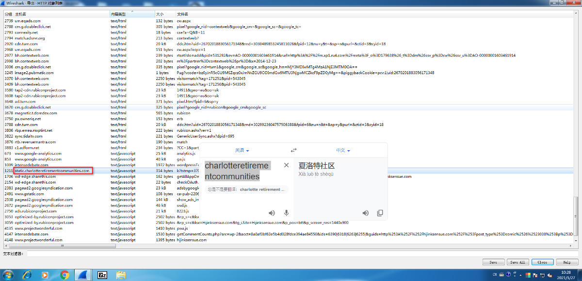The width and height of the screenshot is (582, 281).
Task: Close the HTTP object list dialog
Action: pyautogui.click(x=542, y=262)
